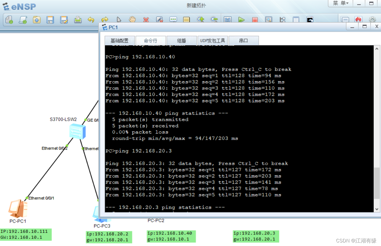This screenshot has height=246, width=381.
Task: Close the PC1 terminal window
Action: tap(377, 27)
